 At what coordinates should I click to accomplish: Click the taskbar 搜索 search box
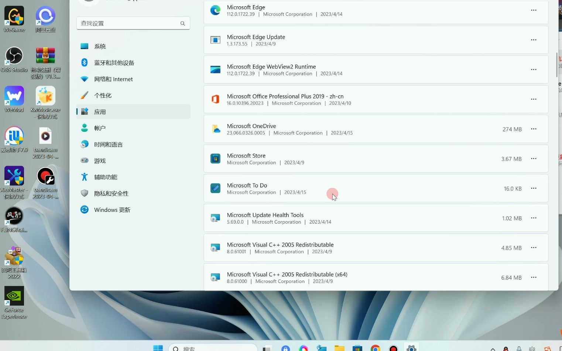tap(213, 348)
